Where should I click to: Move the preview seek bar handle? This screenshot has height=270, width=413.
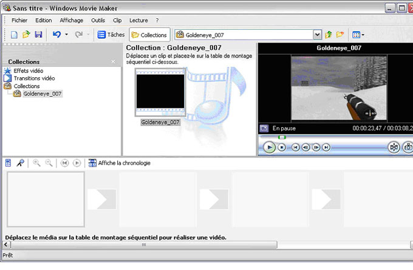point(282,137)
